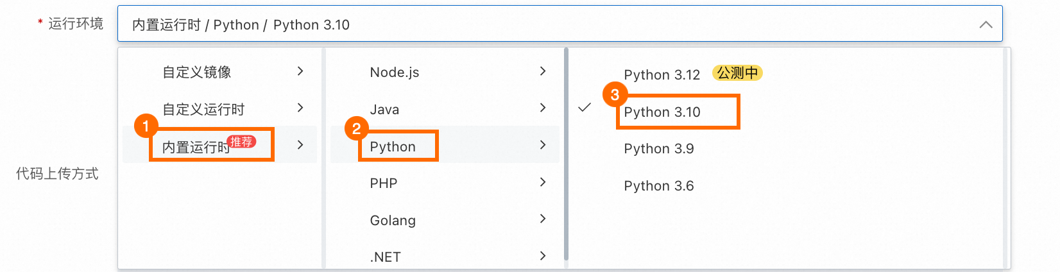Click the 推荐 badge
1060x272 pixels.
coord(242,142)
